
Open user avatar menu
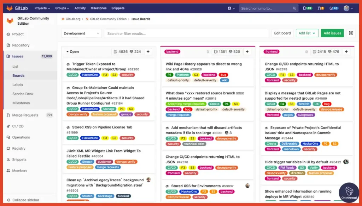point(348,8)
